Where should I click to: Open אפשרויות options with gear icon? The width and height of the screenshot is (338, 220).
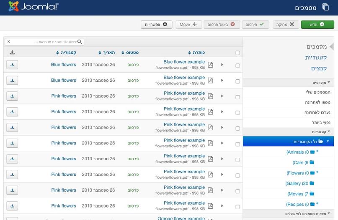[x=157, y=25]
